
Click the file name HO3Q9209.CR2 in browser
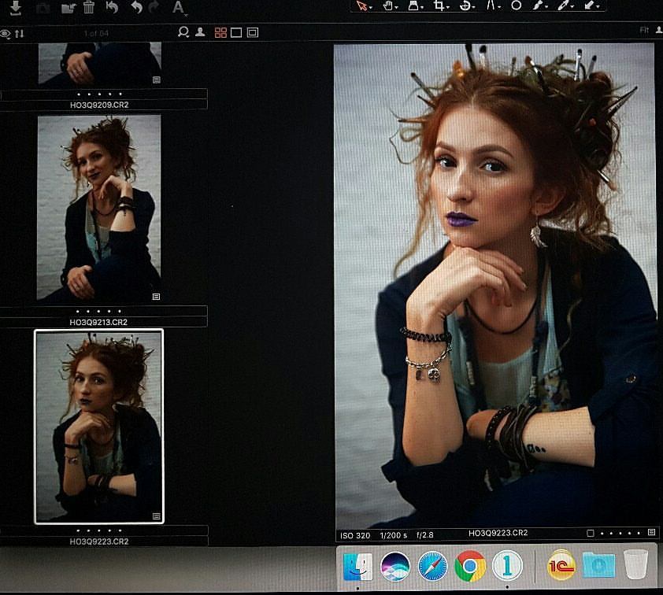(x=99, y=105)
